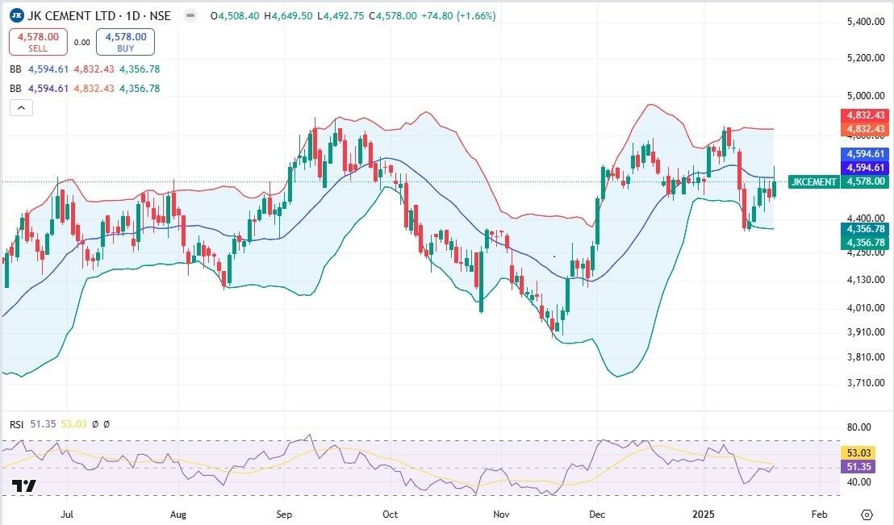Open chart settings gear icon
This screenshot has width=894, height=525.
(867, 515)
